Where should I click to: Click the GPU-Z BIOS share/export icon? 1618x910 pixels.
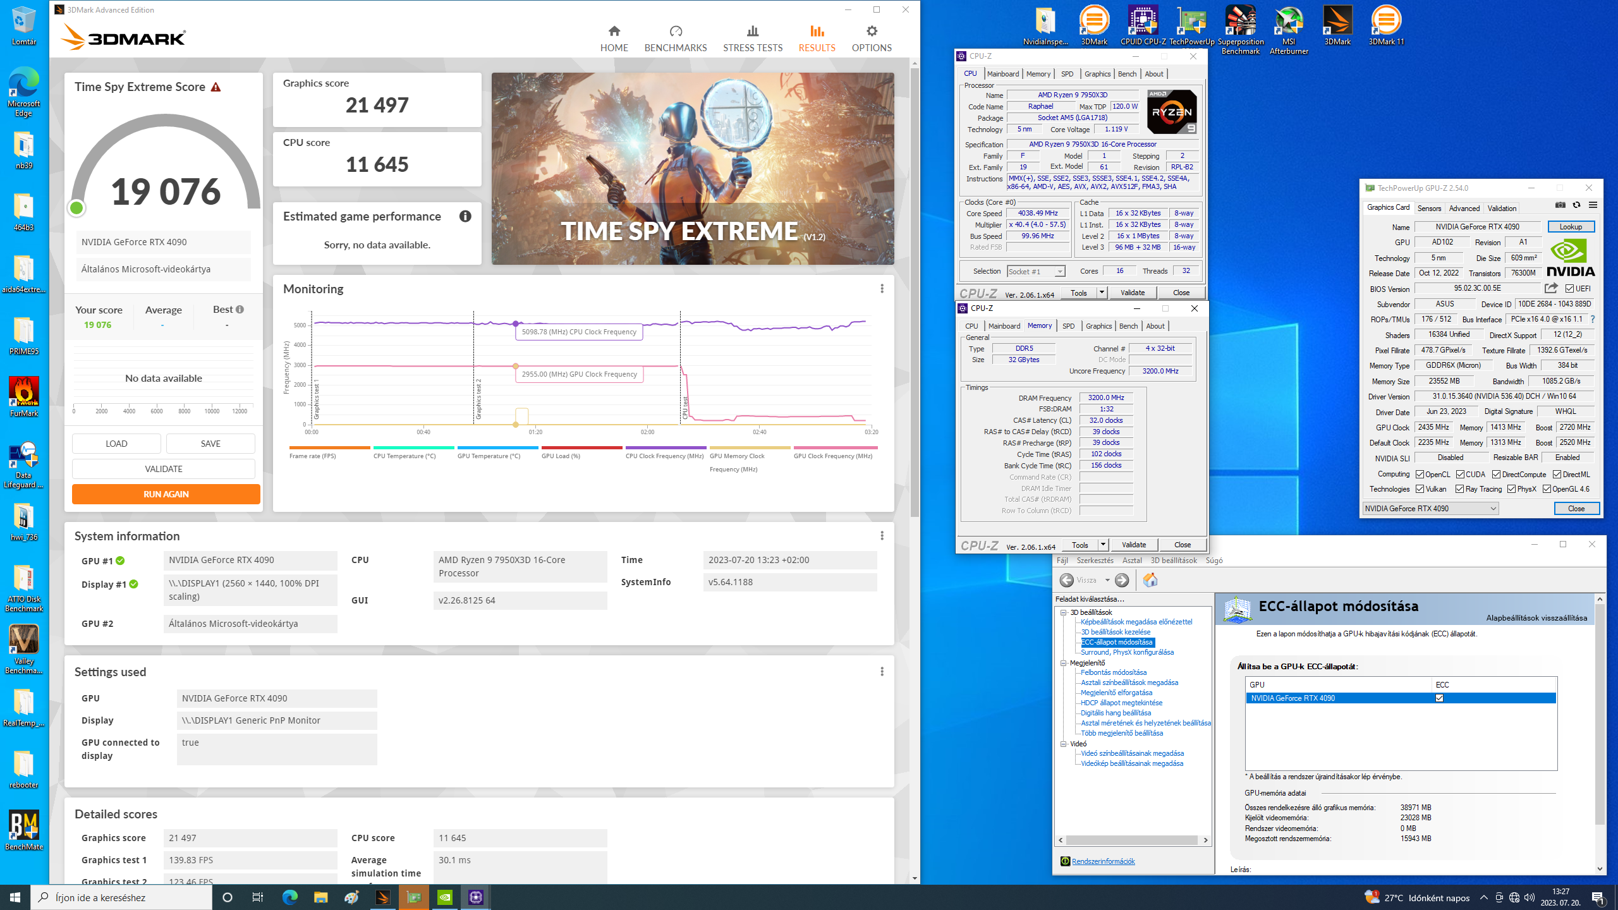point(1550,288)
